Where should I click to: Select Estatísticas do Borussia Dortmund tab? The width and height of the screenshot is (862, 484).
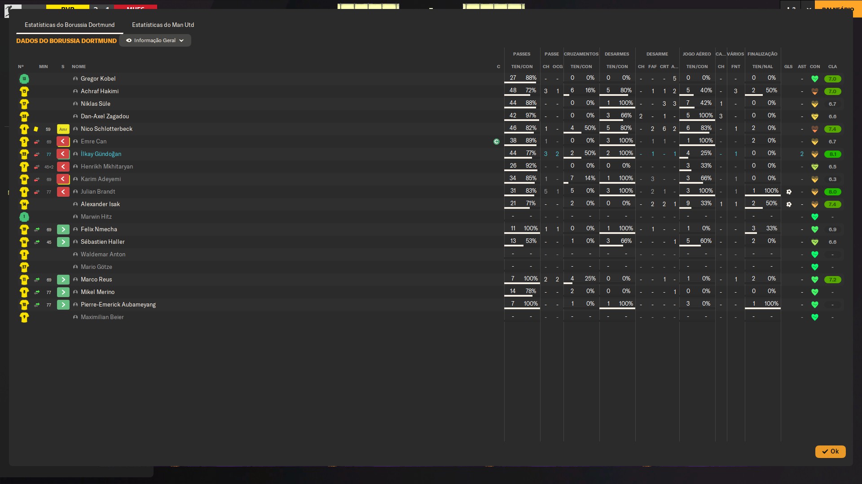pyautogui.click(x=70, y=25)
